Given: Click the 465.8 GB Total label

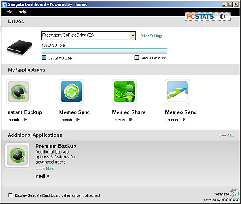Looking at the screenshot, I should click(54, 45).
